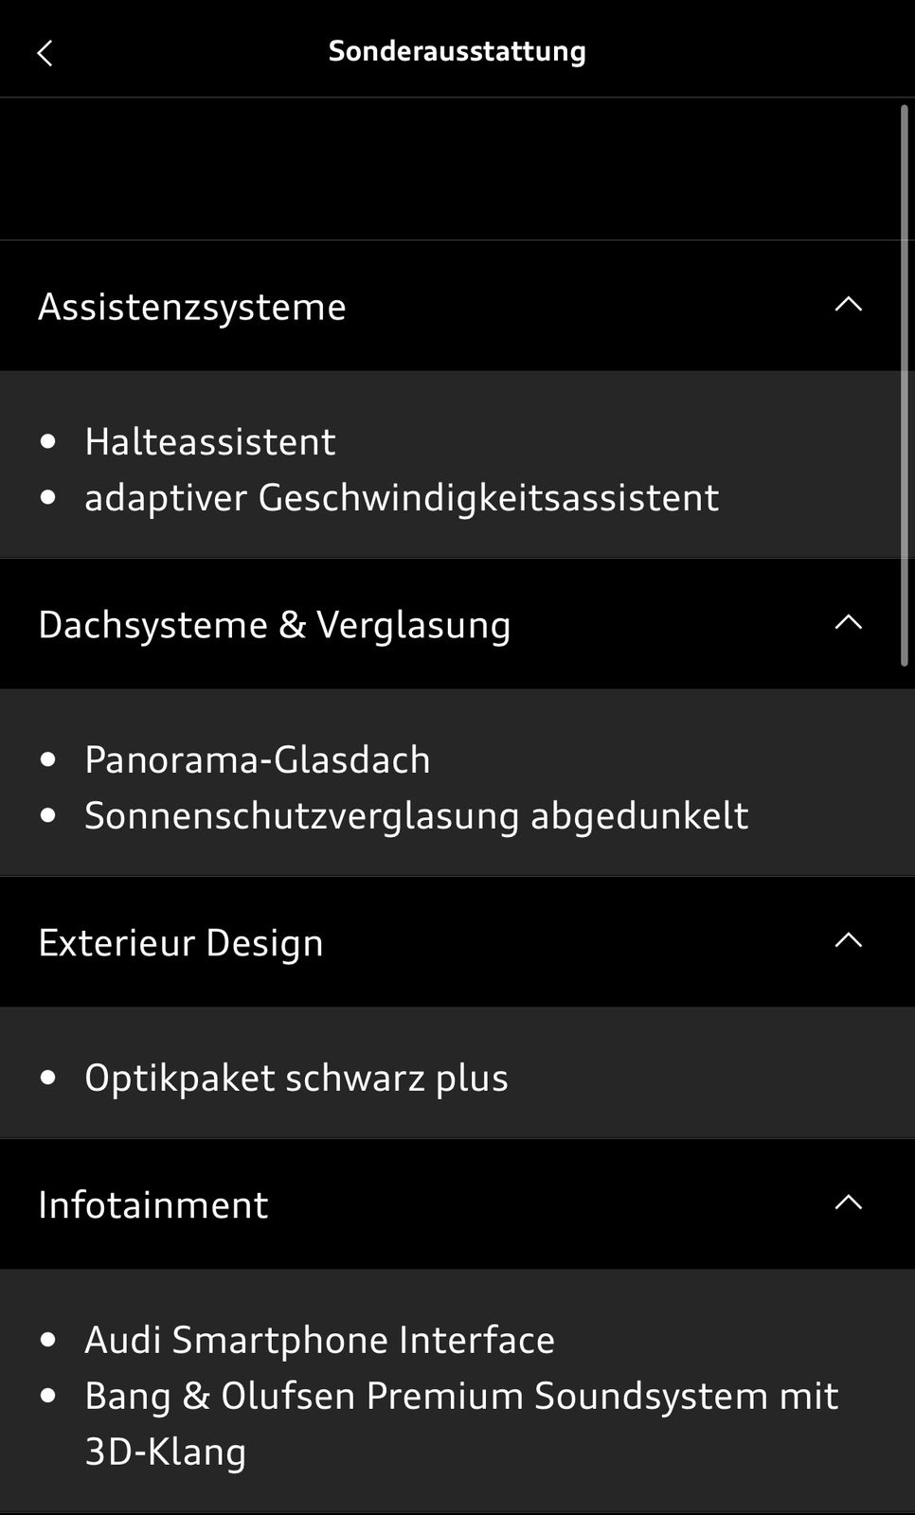Viewport: 915px width, 1515px height.
Task: Select the Panorama-Glasdach item
Action: point(258,759)
